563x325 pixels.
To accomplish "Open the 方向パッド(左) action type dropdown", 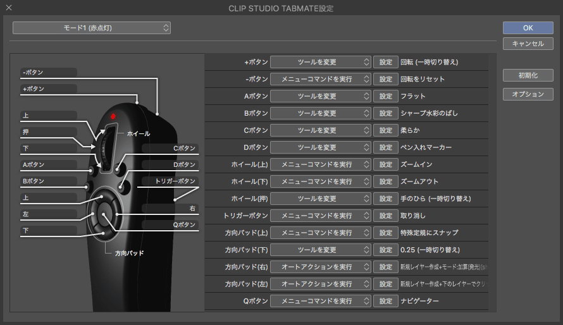I will (320, 284).
